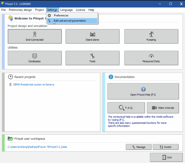Exit PVsyst

[166, 157]
